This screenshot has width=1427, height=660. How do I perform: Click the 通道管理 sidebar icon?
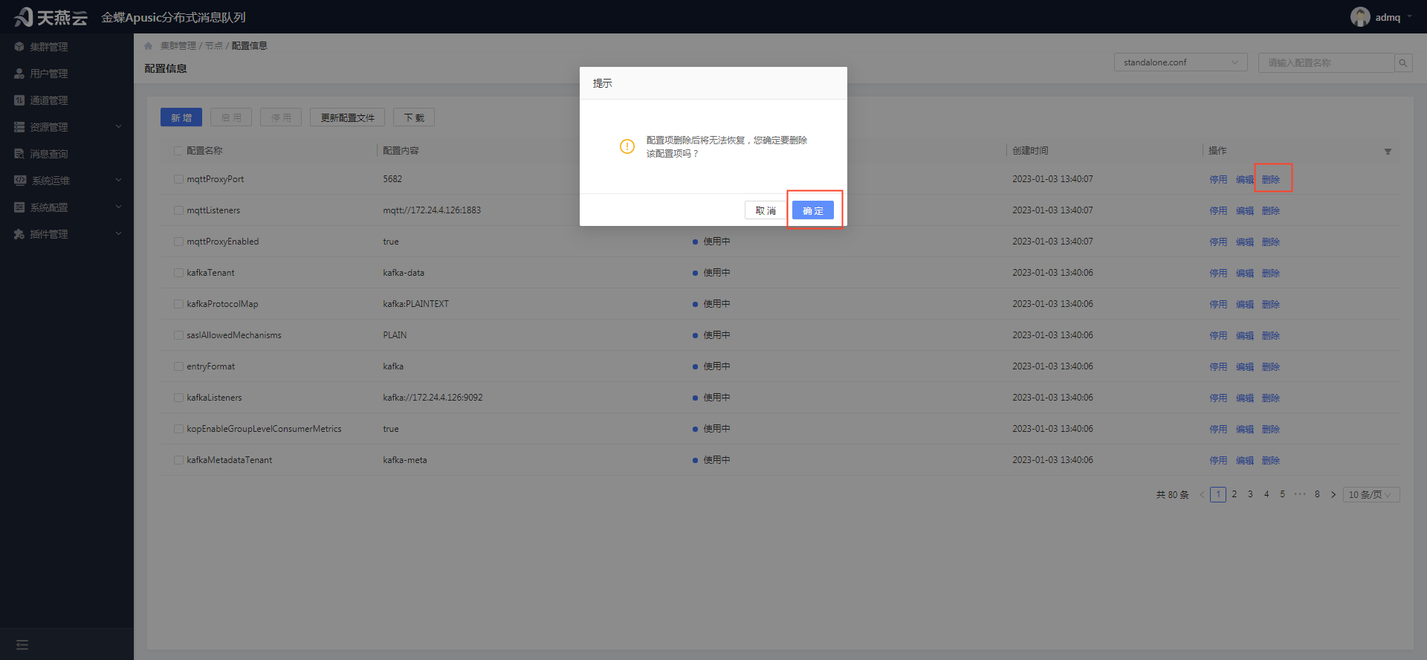click(19, 100)
